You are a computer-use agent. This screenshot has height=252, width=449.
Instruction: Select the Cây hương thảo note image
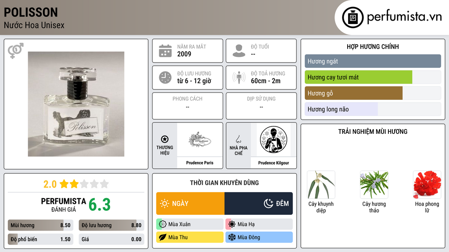click(x=374, y=185)
